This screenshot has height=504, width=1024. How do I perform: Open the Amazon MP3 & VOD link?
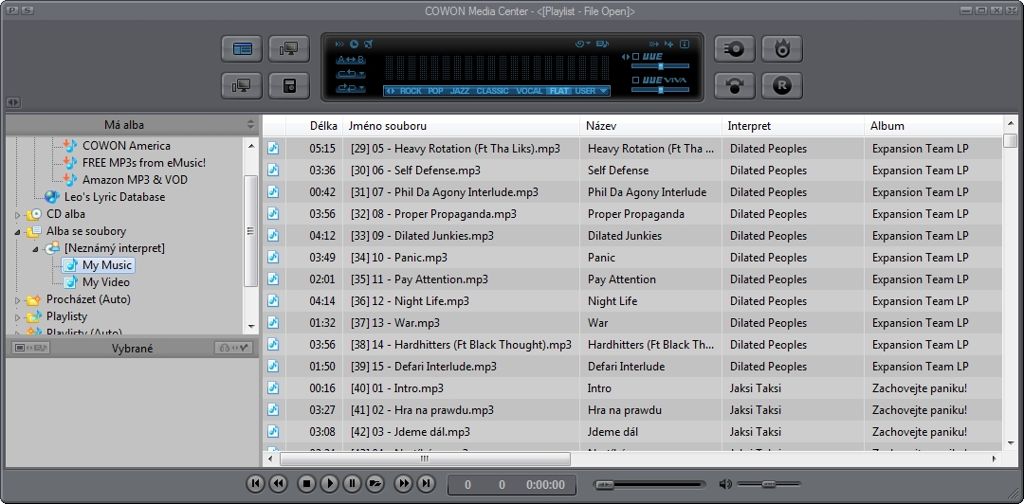point(135,180)
